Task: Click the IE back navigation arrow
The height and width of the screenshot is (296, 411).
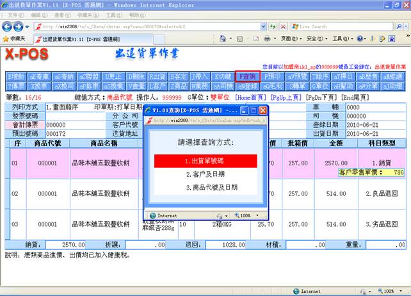Action: (x=8, y=26)
